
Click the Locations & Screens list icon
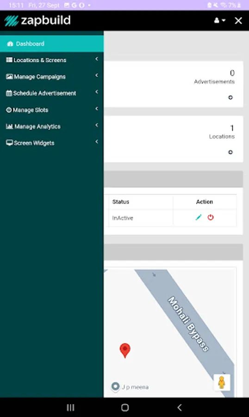pyautogui.click(x=9, y=60)
